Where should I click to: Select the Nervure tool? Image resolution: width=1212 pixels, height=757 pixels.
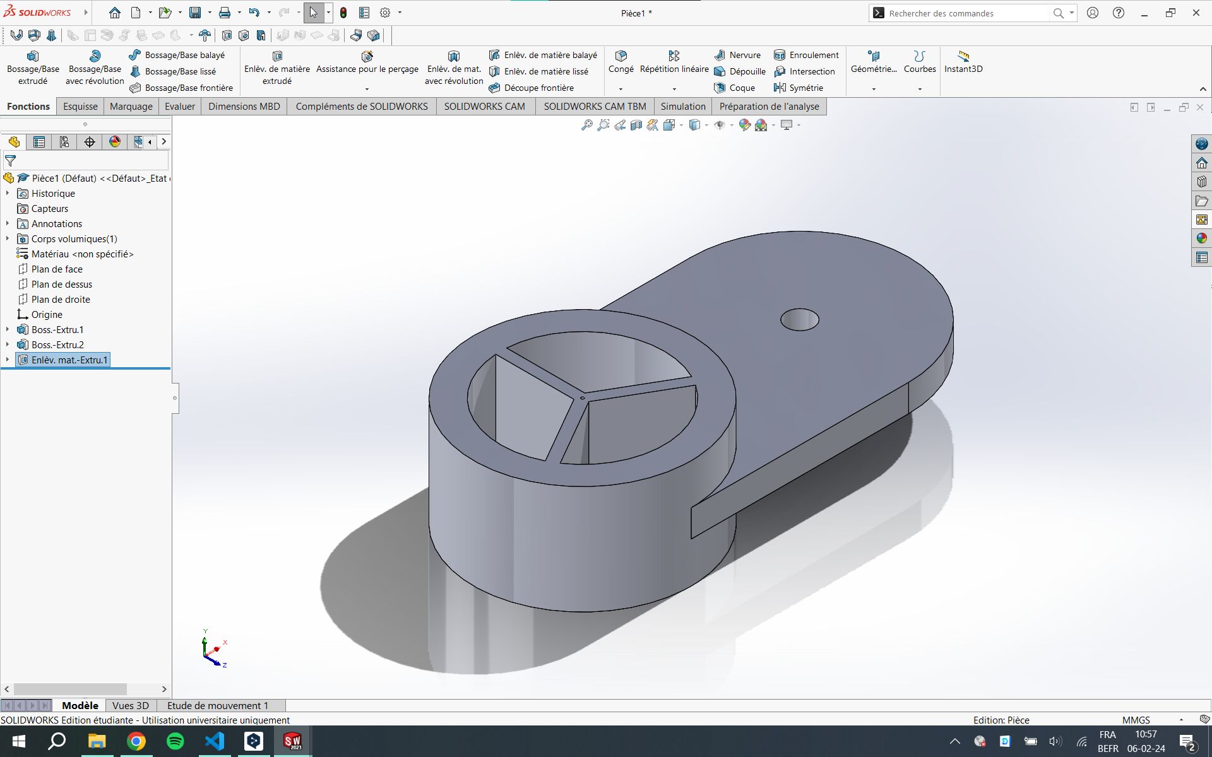[737, 55]
